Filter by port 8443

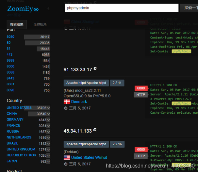coord(10,78)
